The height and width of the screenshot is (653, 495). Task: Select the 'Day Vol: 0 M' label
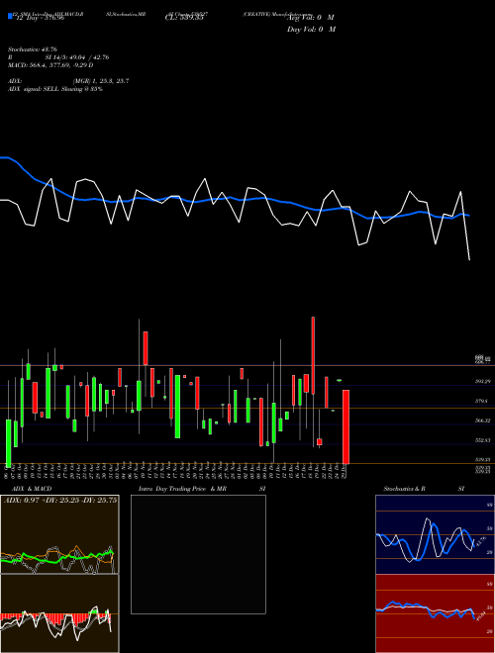pos(311,29)
